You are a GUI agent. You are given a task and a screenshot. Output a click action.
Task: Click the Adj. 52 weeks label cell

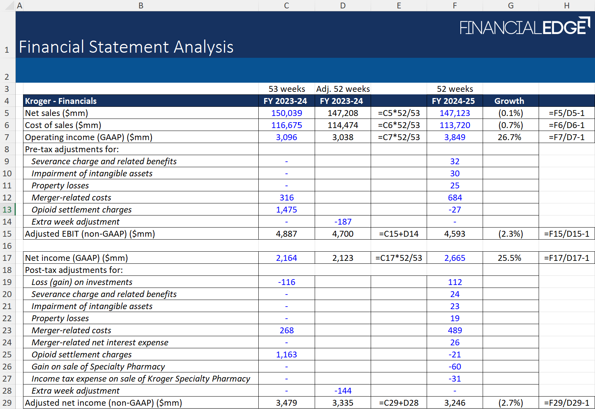pyautogui.click(x=343, y=89)
